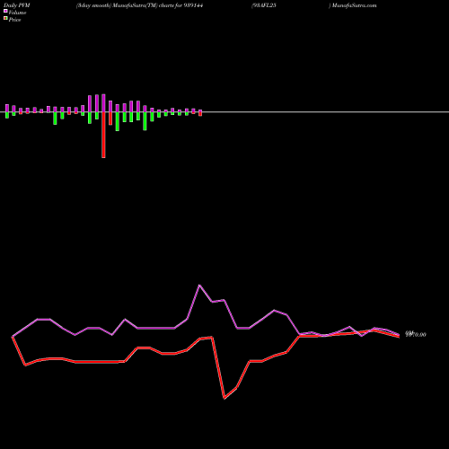The height and width of the screenshot is (449, 449).
Task: Click the price value label at line end
Action: point(416,334)
